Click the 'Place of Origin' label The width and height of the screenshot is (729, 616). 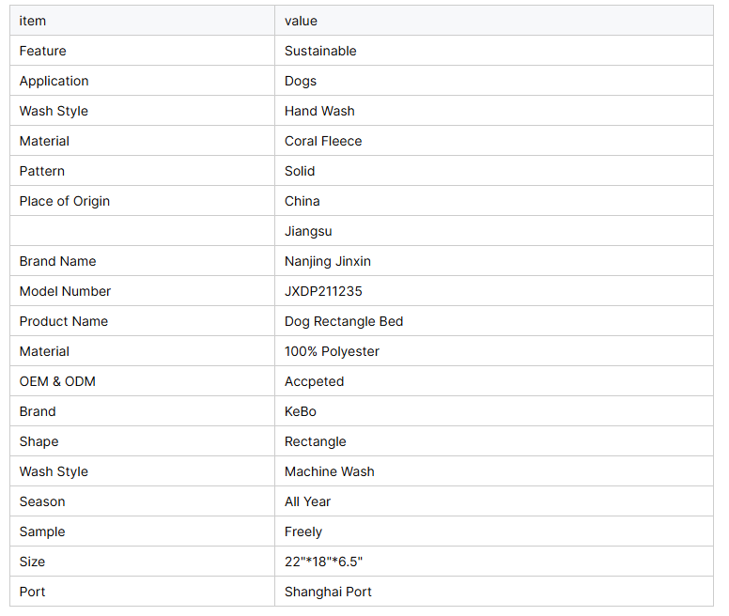pyautogui.click(x=65, y=201)
